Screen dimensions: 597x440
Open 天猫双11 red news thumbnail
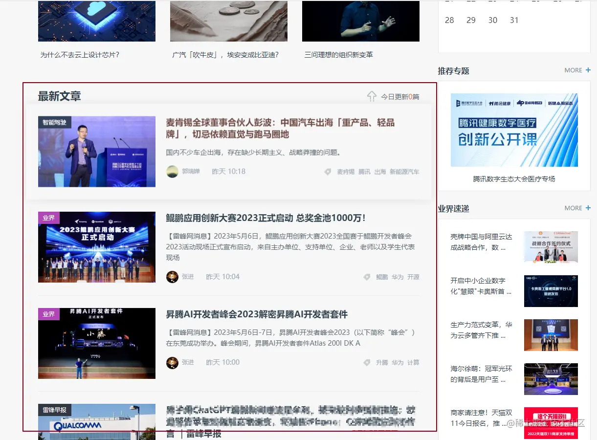point(551,423)
